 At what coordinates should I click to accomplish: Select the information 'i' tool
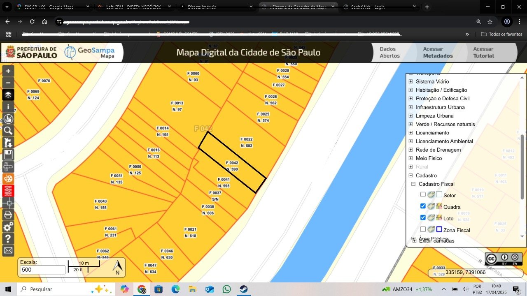pyautogui.click(x=8, y=107)
